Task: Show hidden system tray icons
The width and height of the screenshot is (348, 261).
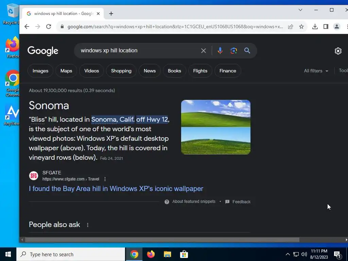Action: (288, 254)
